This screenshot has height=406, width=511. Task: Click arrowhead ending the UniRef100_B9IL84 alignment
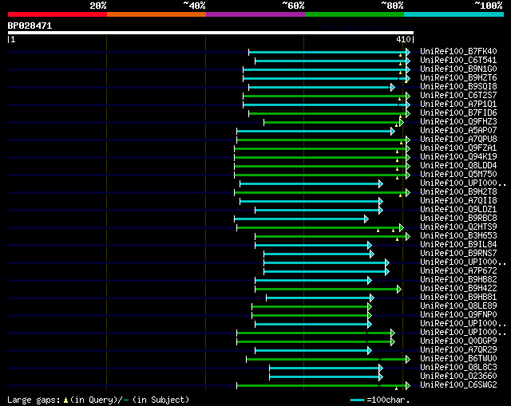(x=370, y=245)
